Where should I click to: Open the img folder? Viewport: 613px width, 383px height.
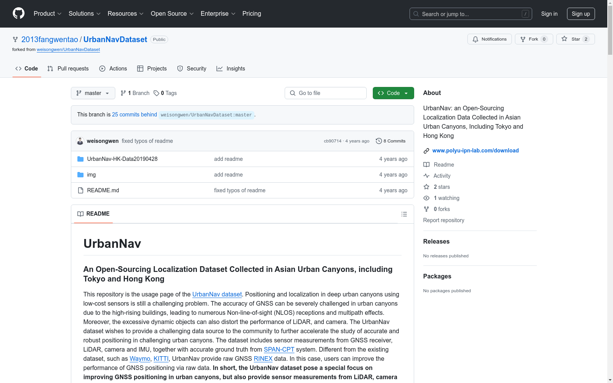(x=92, y=175)
